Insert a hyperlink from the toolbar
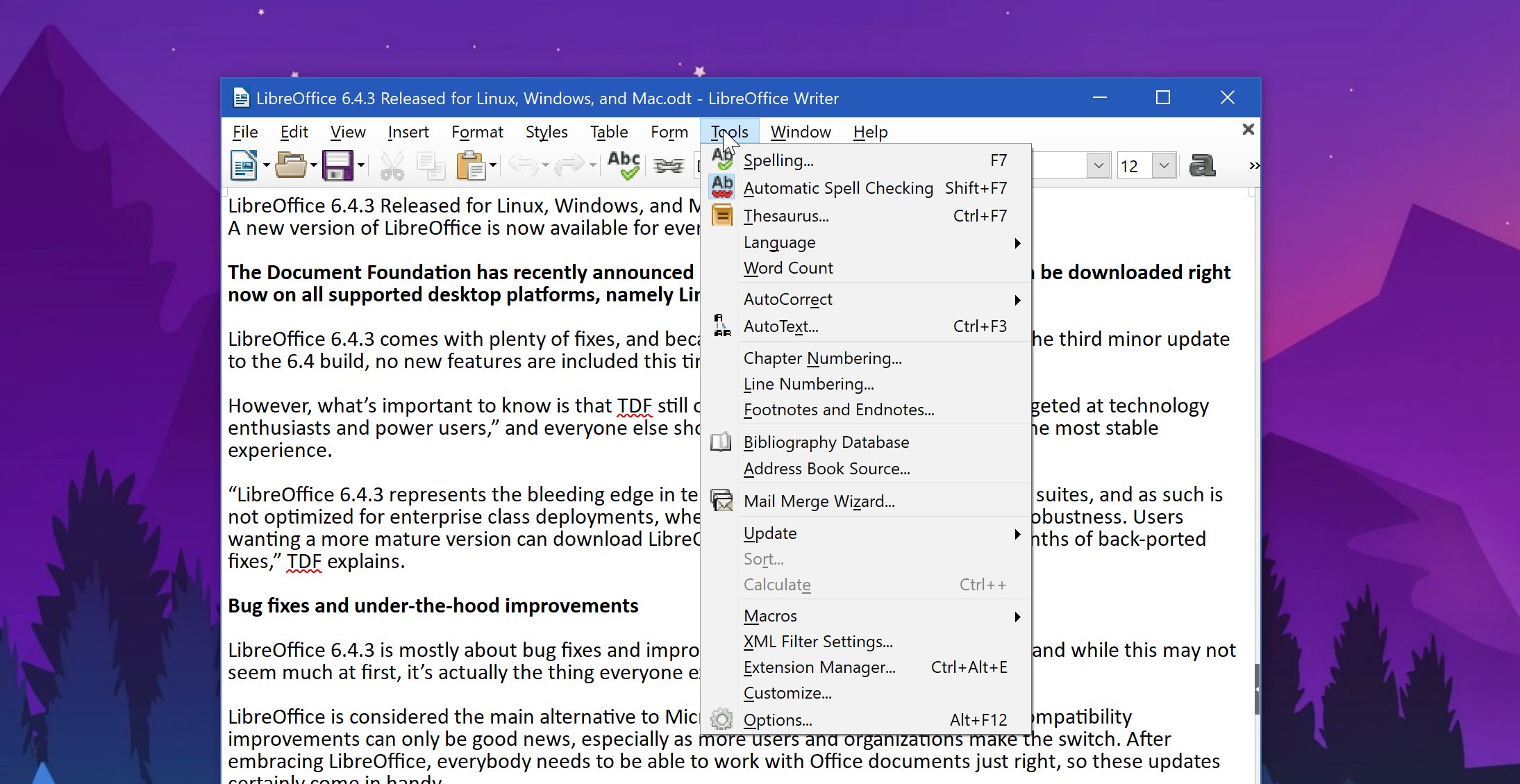This screenshot has height=784, width=1520. coord(668,165)
